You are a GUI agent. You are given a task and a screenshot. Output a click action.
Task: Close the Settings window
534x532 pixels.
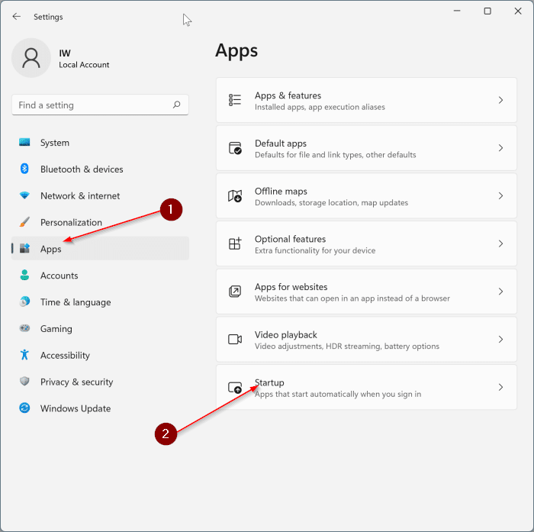518,11
